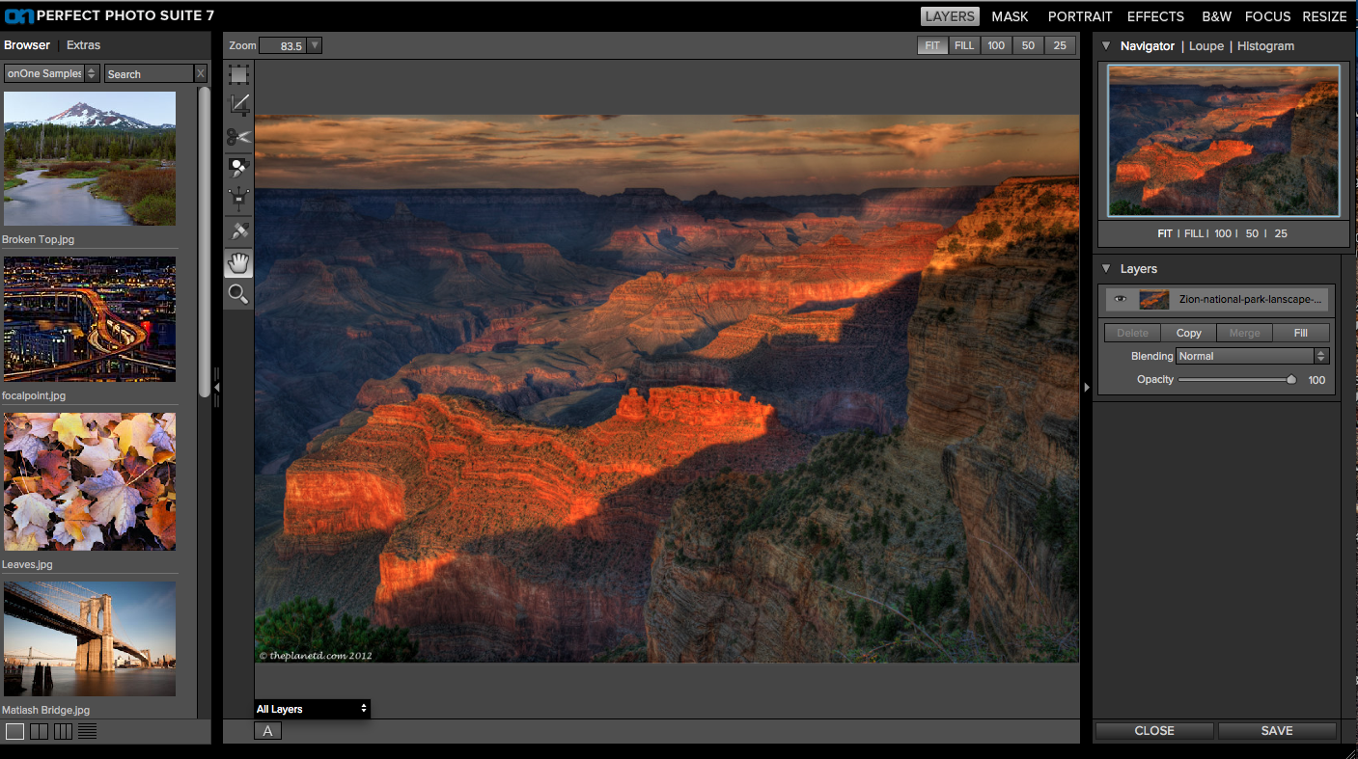1358x759 pixels.
Task: Pick the single-column view icon at bottom left
Action: point(15,731)
